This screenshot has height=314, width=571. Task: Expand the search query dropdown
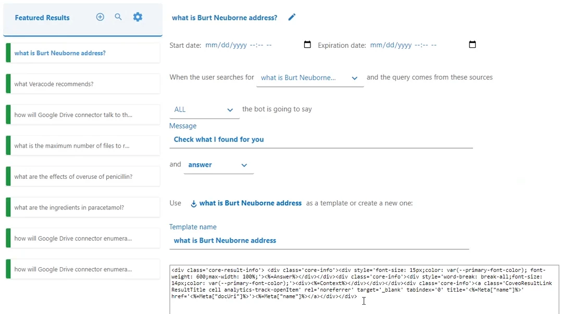354,78
